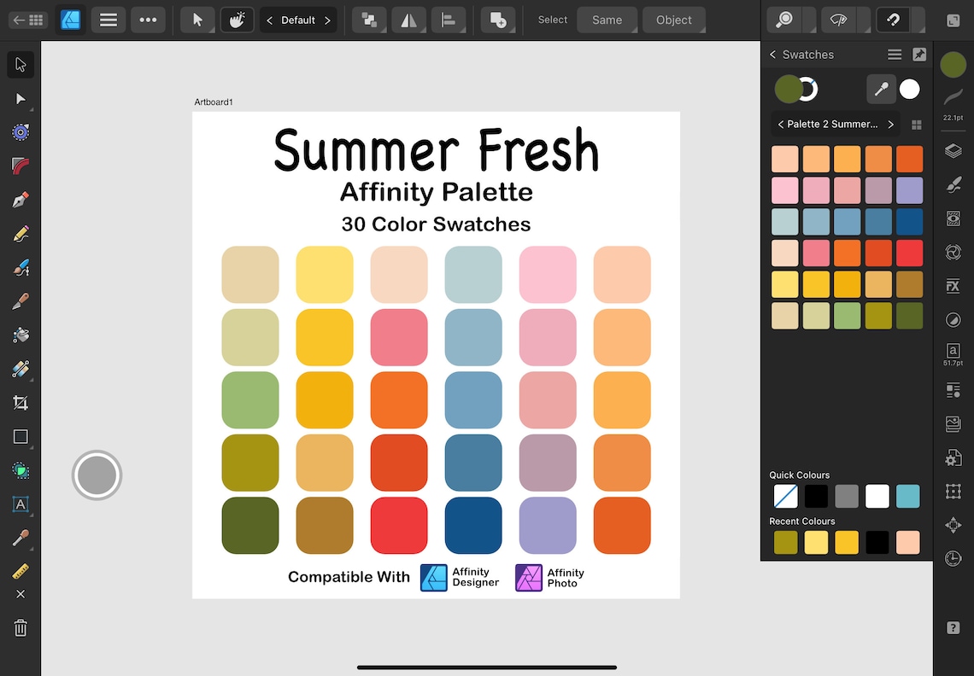Open the Swatches panel options menu
Screen dimensions: 974x676
tap(894, 54)
